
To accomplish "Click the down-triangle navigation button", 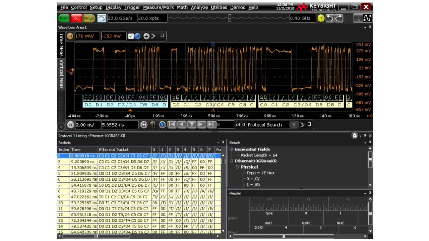I will tap(192, 124).
